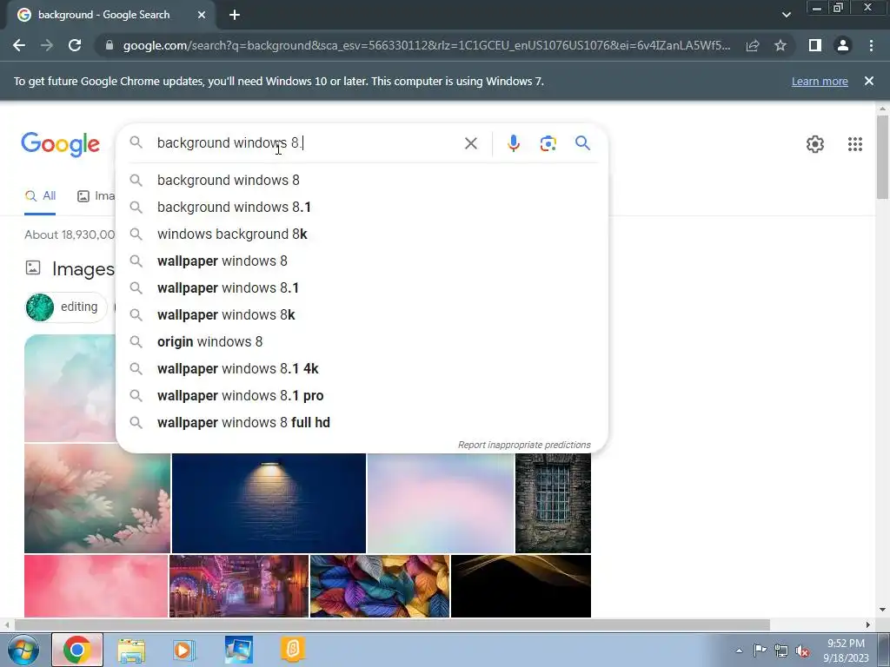Select the All results tab

click(x=40, y=196)
